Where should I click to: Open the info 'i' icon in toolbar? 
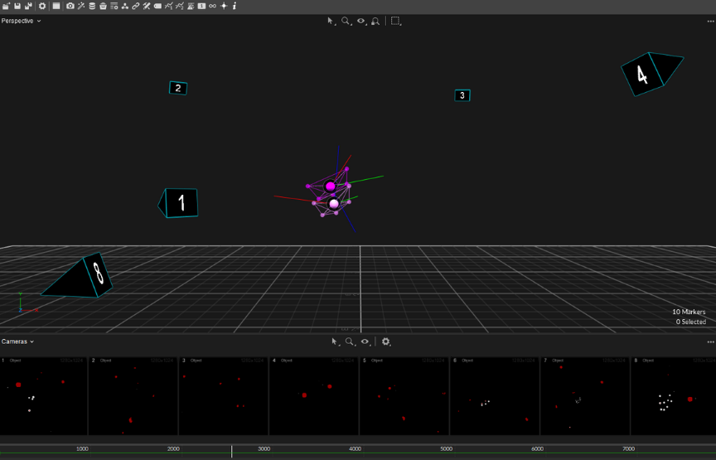point(235,6)
